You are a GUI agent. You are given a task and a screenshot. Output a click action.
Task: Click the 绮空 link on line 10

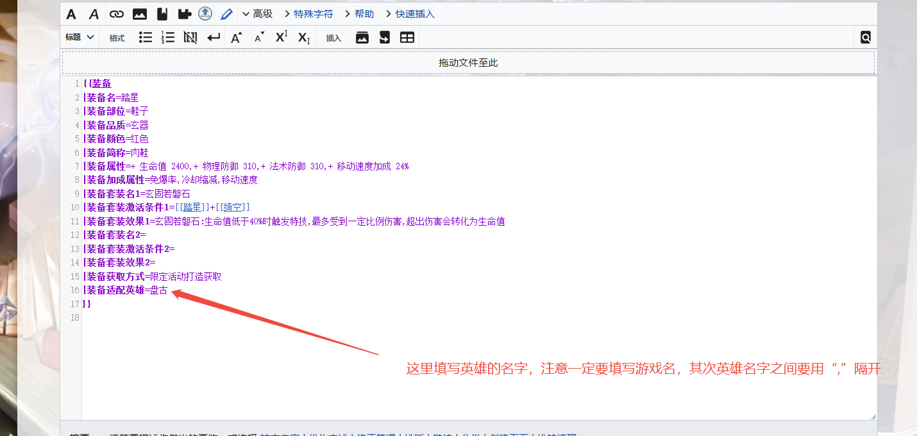click(232, 207)
